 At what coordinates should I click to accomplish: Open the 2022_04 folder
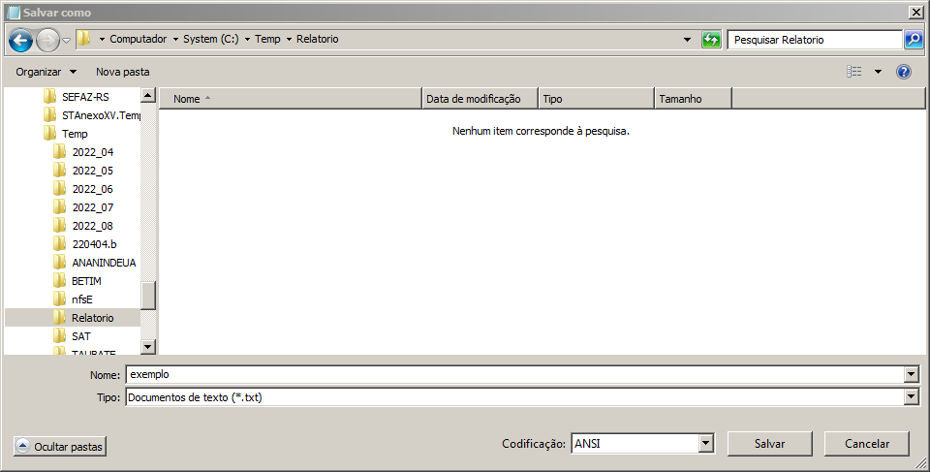[93, 152]
